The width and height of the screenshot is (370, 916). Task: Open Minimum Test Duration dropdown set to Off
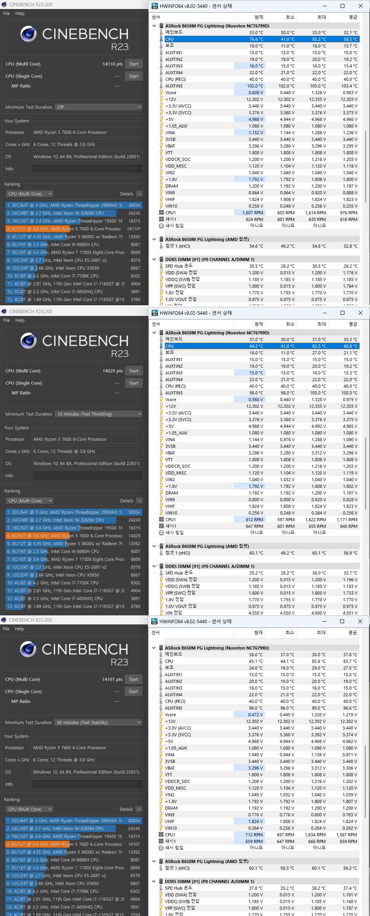point(98,107)
